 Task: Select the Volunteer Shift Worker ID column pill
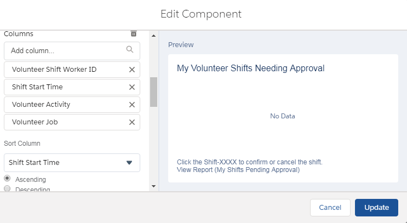(60, 70)
